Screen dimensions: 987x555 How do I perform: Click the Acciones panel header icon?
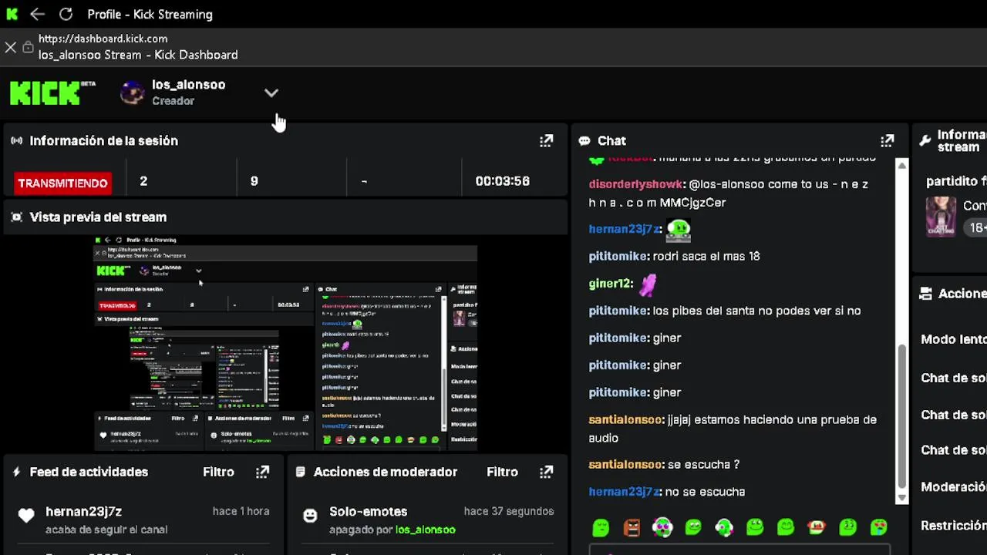click(x=925, y=294)
